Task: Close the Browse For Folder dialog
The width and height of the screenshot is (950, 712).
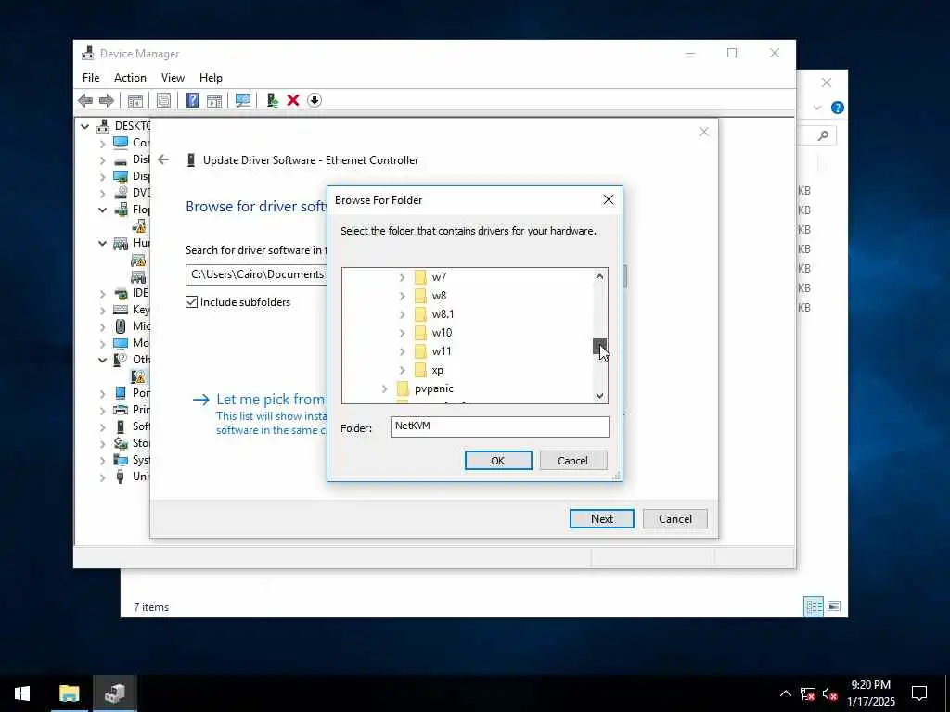Action: (609, 200)
